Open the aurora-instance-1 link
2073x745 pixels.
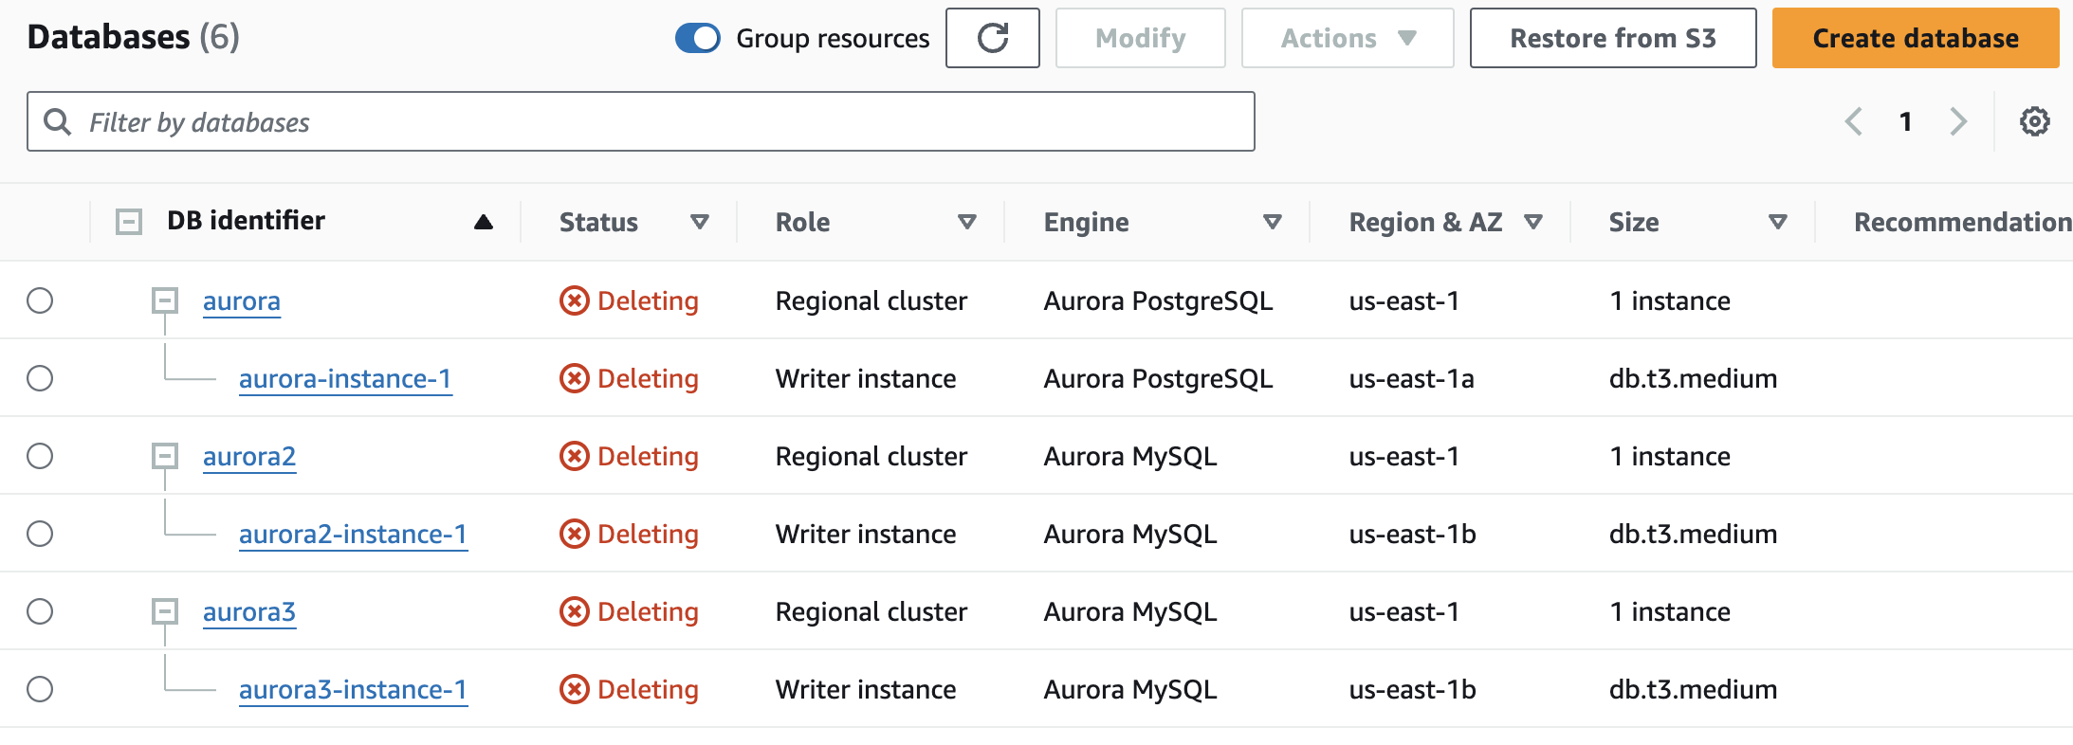pos(345,379)
